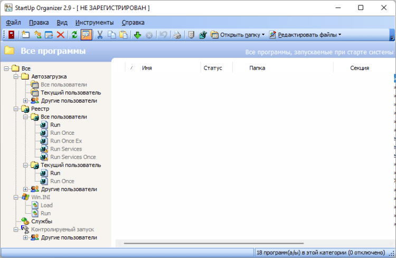The height and width of the screenshot is (258, 396).
Task: Collapse the Реестр branch
Action: coord(16,108)
